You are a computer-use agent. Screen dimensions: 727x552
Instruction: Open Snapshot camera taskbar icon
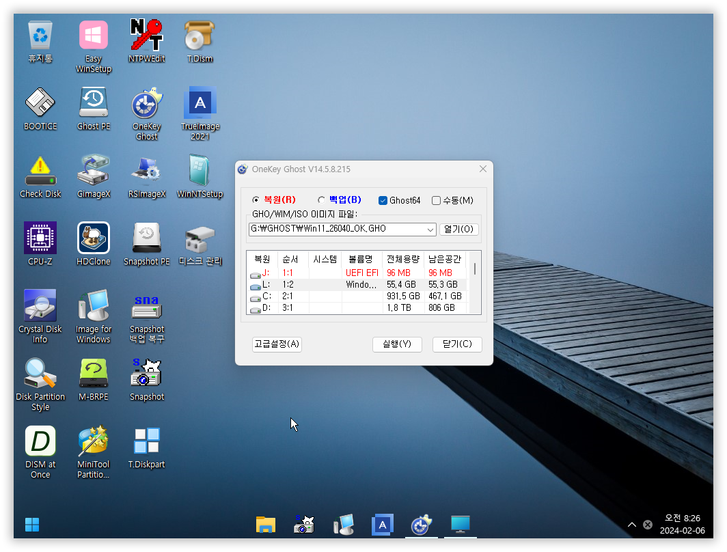304,525
